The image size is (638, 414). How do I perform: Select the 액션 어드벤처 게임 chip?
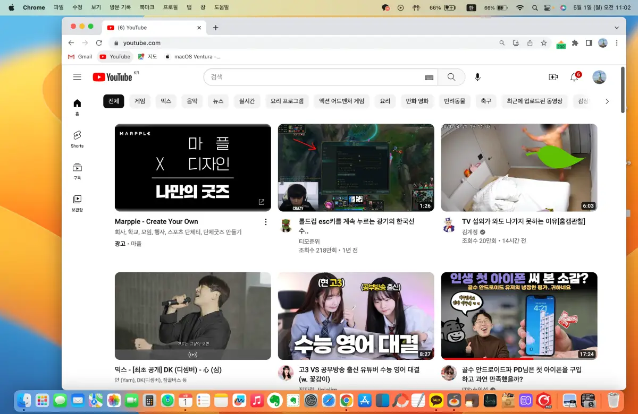[342, 101]
